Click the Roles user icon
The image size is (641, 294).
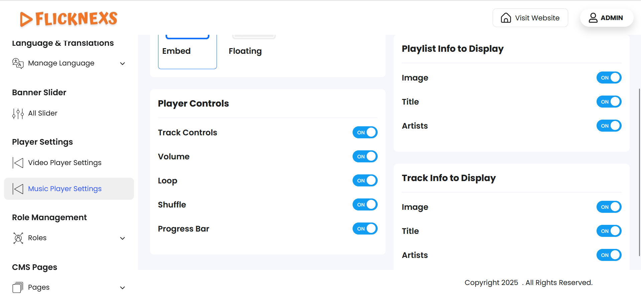(18, 238)
